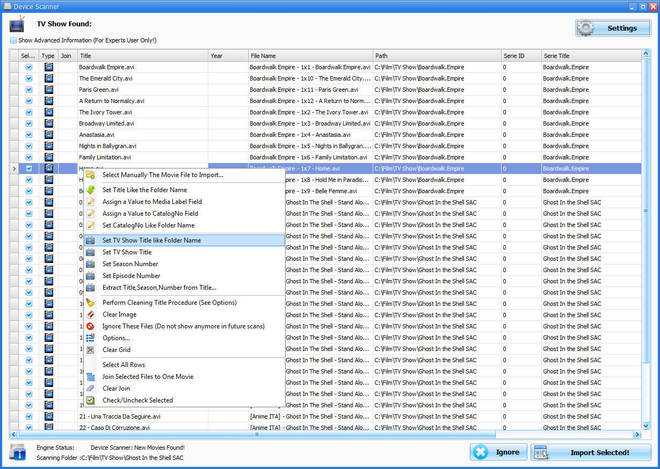Click the green arrow icon for Set Title Like the Folder Name
This screenshot has height=469, width=660.
point(90,190)
